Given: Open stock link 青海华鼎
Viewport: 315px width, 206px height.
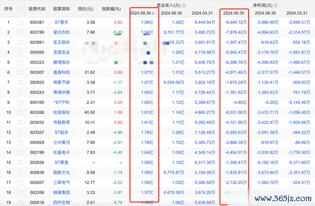Looking at the screenshot, I should (x=62, y=92).
